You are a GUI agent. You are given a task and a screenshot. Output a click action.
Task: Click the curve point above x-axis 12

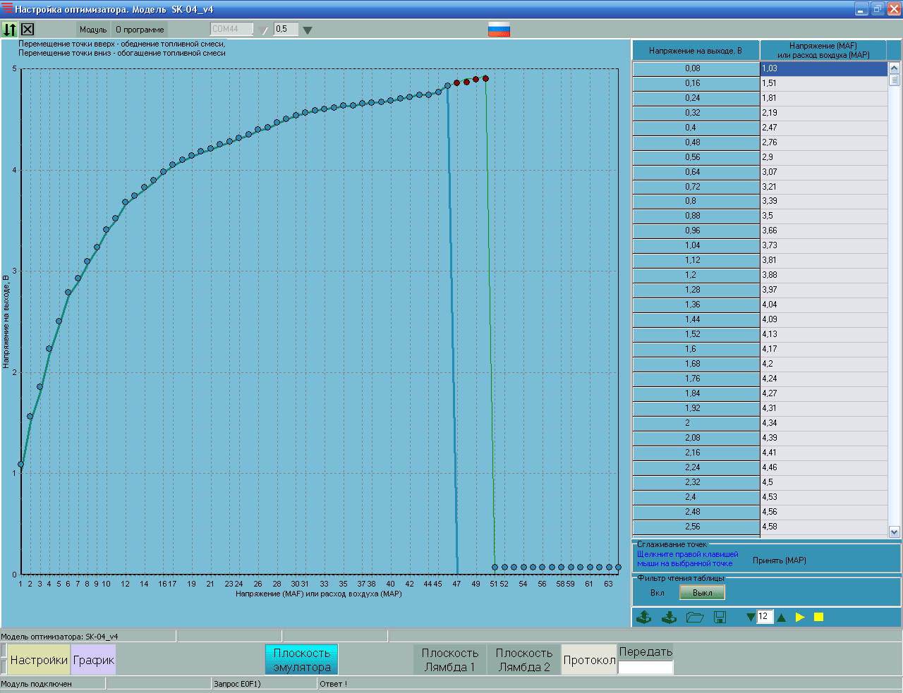coord(126,202)
